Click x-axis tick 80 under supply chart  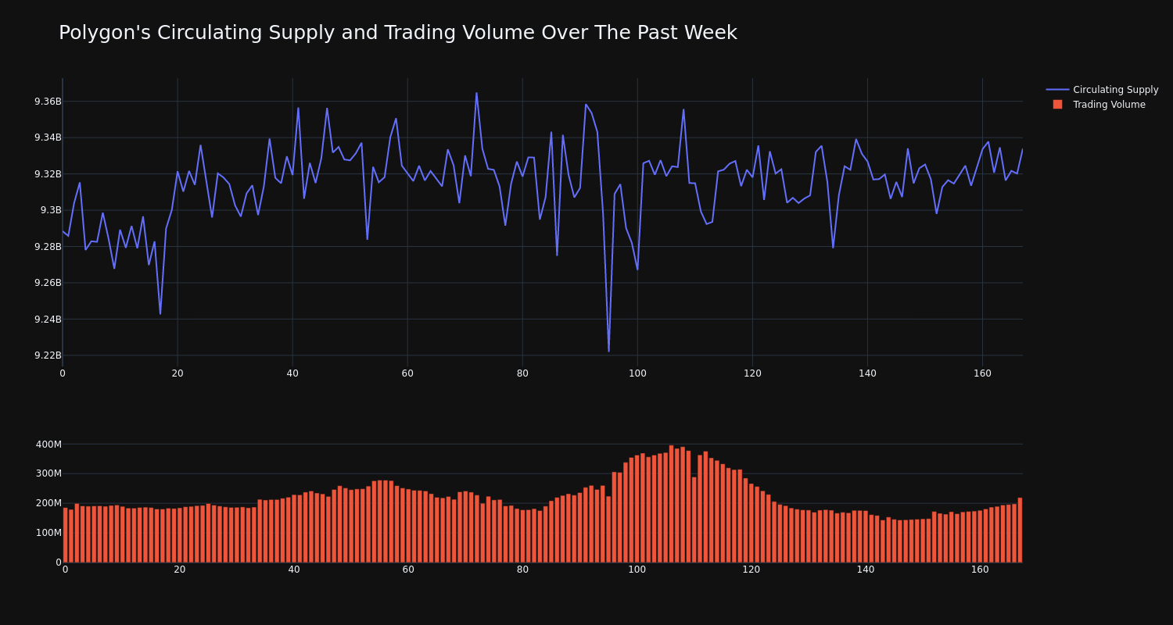(522, 373)
